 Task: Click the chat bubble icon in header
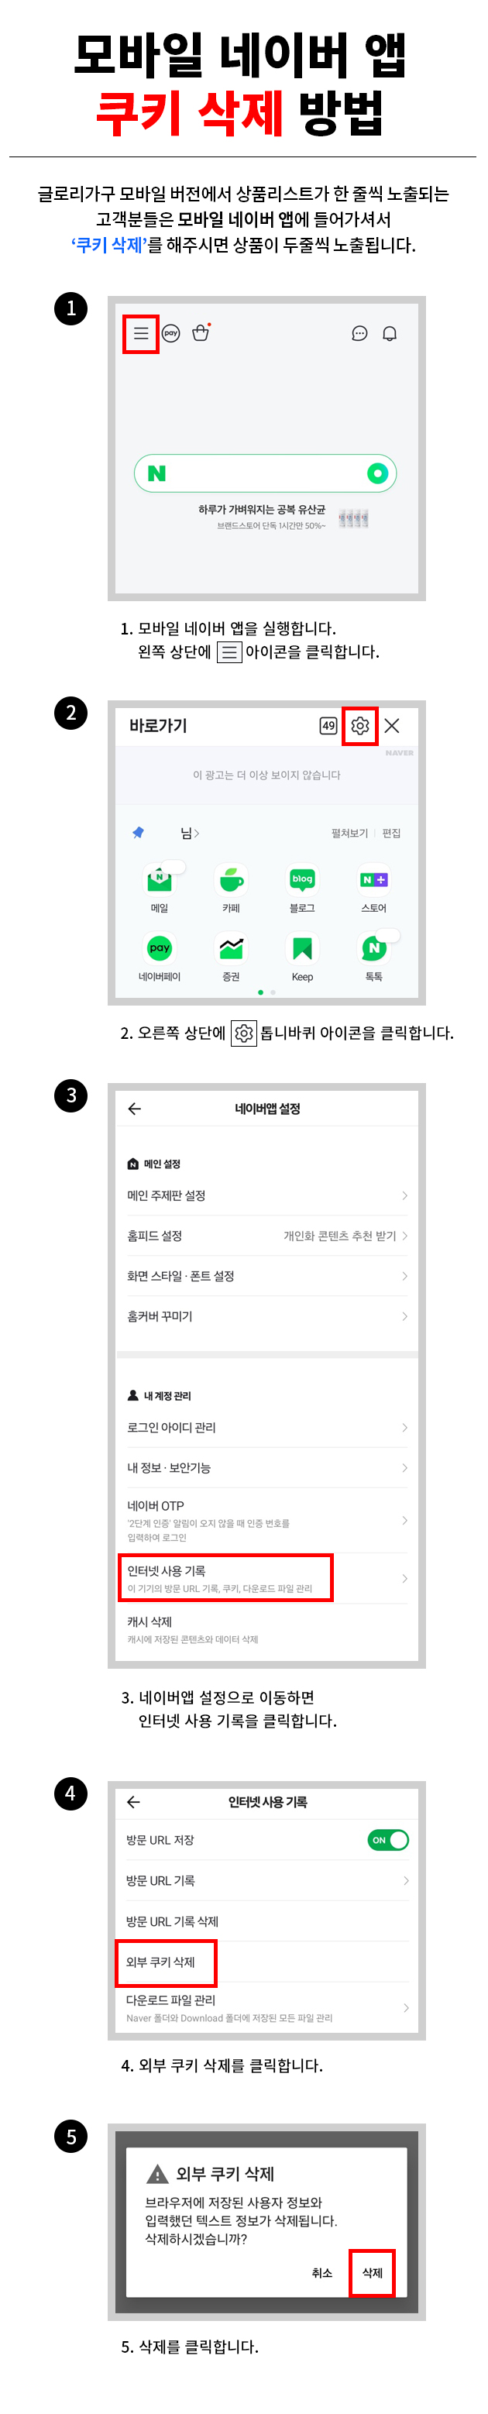[359, 334]
